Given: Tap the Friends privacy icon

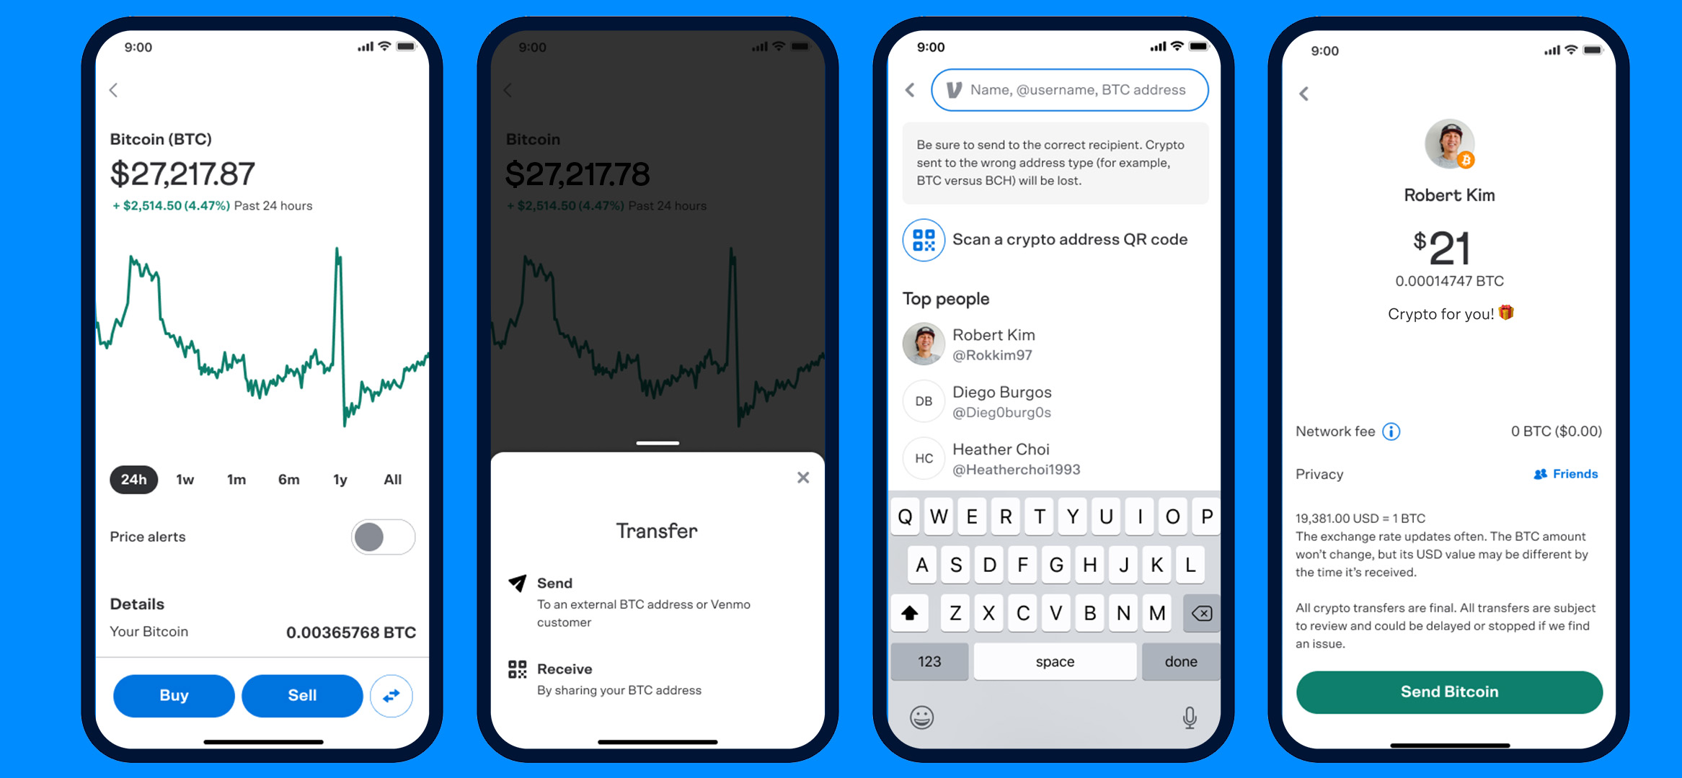Looking at the screenshot, I should coord(1535,474).
